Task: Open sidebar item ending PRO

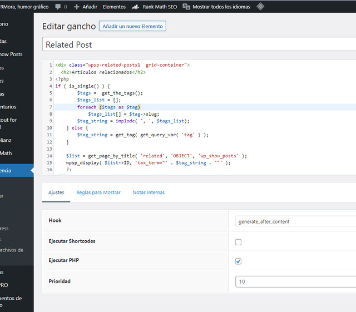Action: (x=4, y=285)
